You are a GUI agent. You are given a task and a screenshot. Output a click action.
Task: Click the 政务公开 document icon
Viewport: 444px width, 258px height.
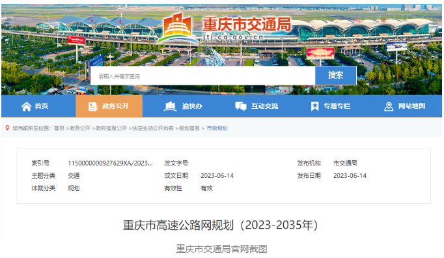pyautogui.click(x=93, y=106)
